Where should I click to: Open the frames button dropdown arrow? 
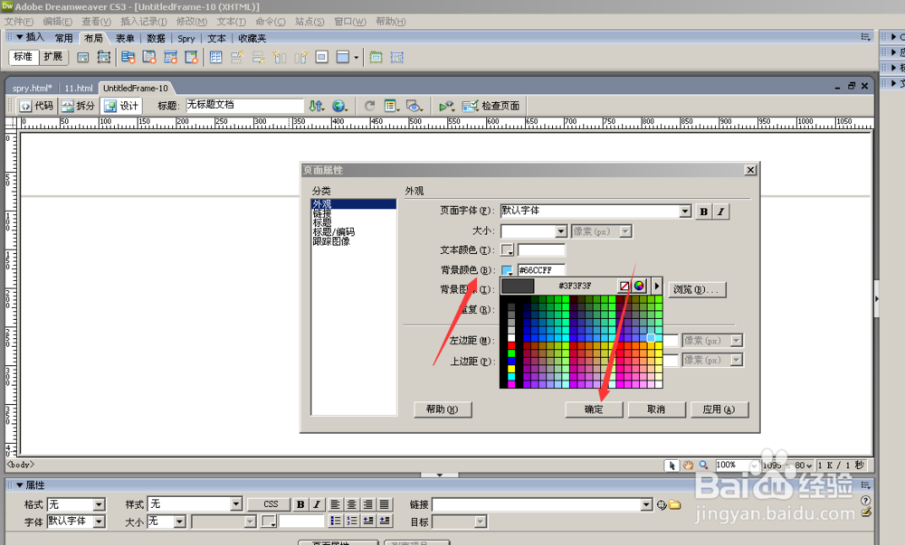pos(356,58)
